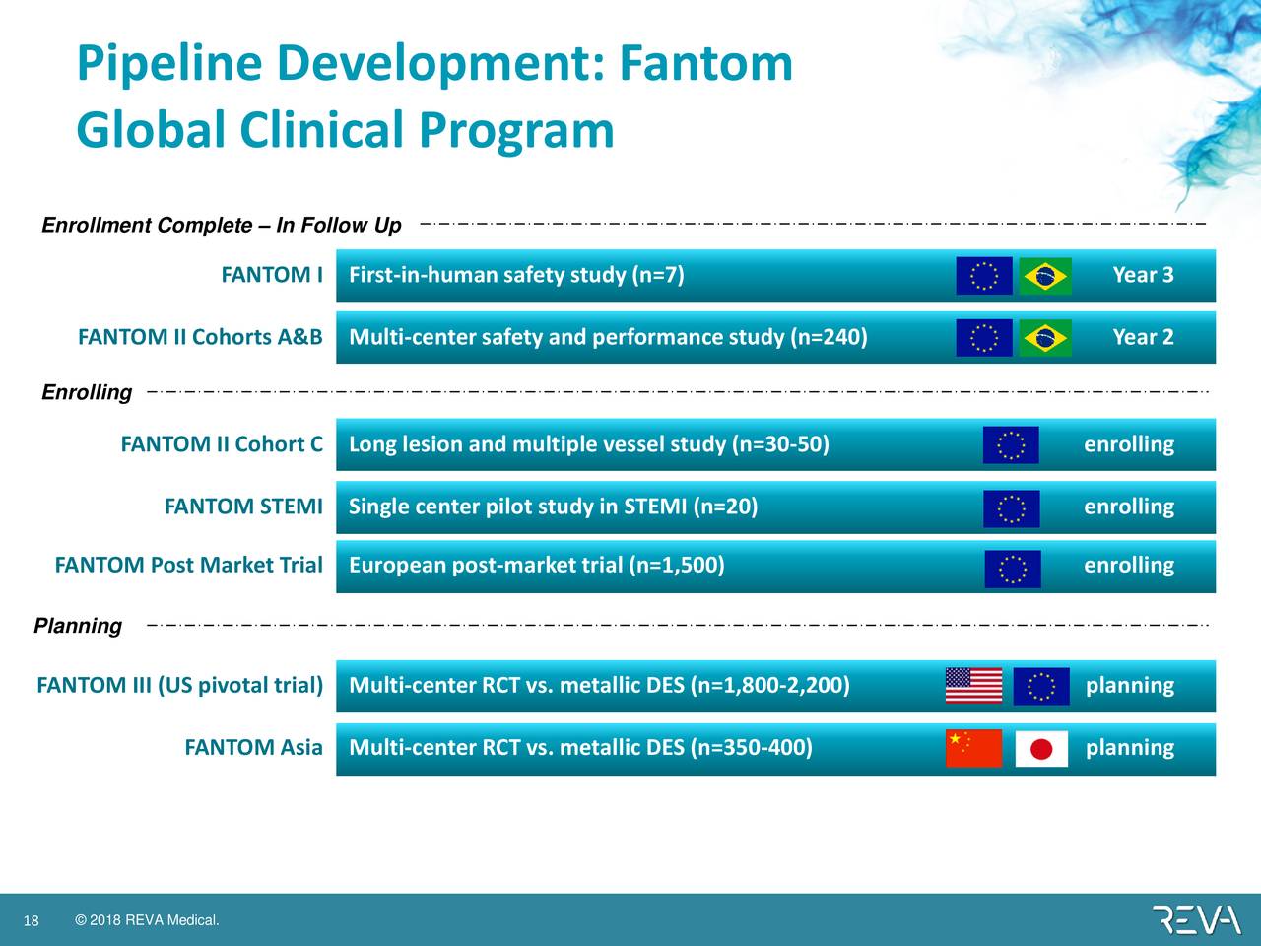Click the 'Year 2' status text
Viewport: 1261px width, 946px height.
click(x=1143, y=337)
